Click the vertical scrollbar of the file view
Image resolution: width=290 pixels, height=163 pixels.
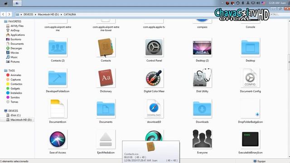pos(289,62)
